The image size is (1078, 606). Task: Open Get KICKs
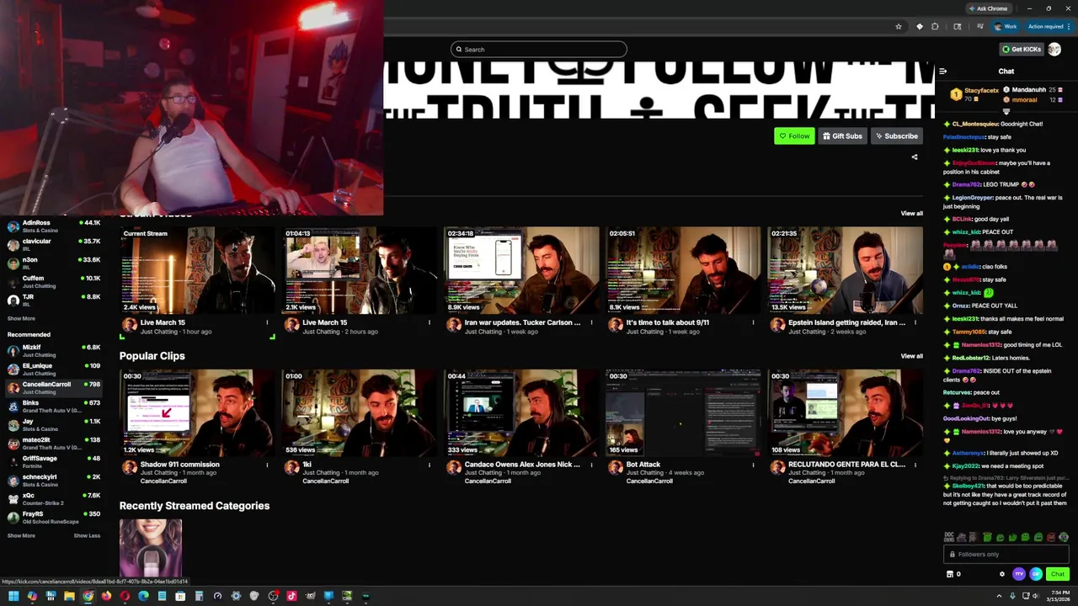tap(1022, 50)
